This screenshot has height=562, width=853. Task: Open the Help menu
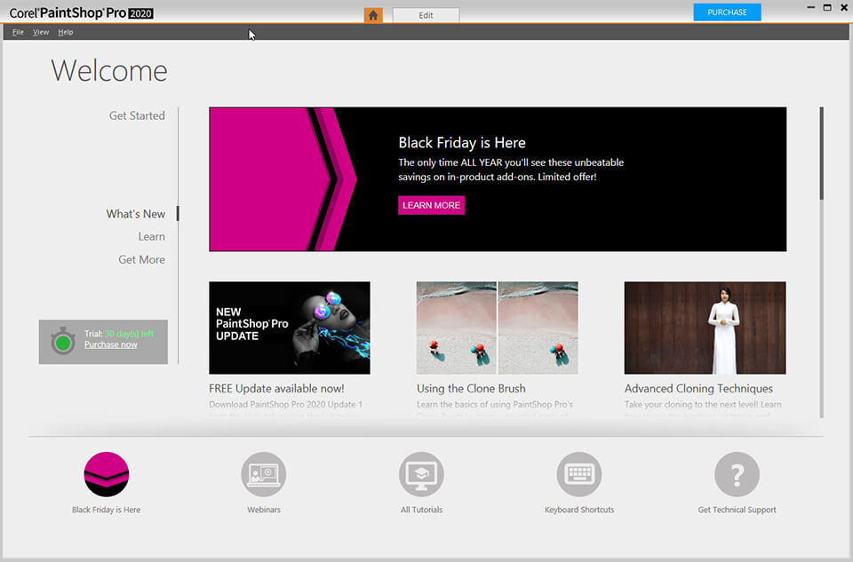coord(65,31)
